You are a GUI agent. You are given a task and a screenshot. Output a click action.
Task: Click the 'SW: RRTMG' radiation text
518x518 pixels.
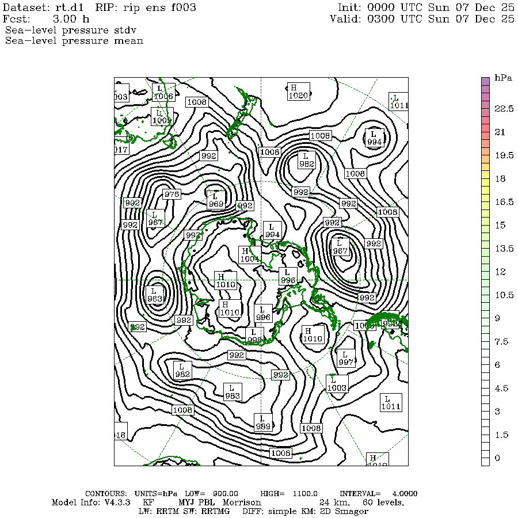(x=207, y=512)
